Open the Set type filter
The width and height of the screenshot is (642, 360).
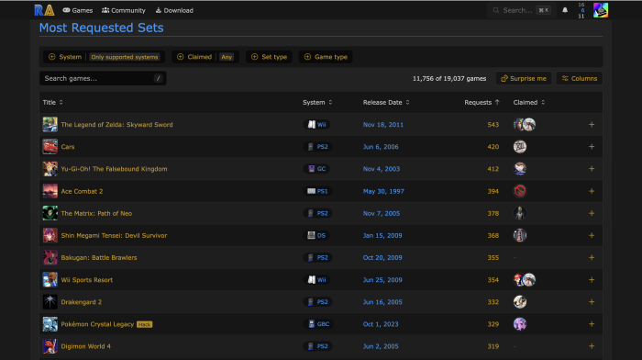(x=269, y=57)
